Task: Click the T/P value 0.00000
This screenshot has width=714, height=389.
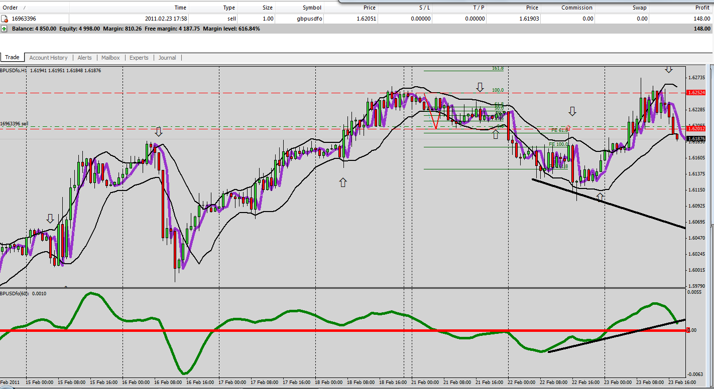Action: 475,19
